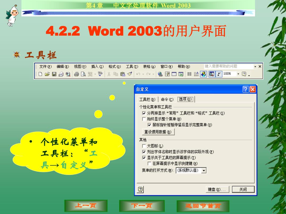Expand the Undo history dropdown arrow
Viewport: 286px width, 214px height.
[143, 74]
